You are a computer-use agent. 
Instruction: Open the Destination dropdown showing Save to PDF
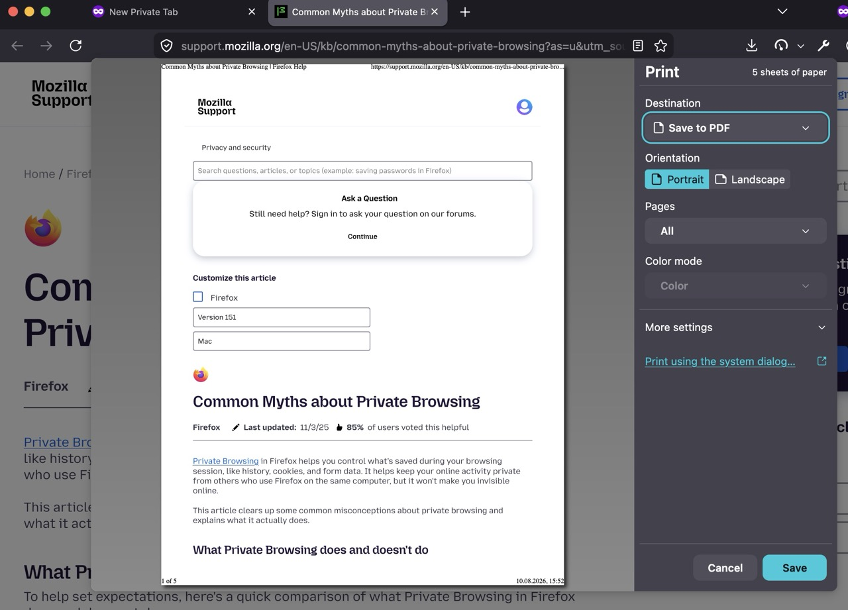pyautogui.click(x=735, y=128)
